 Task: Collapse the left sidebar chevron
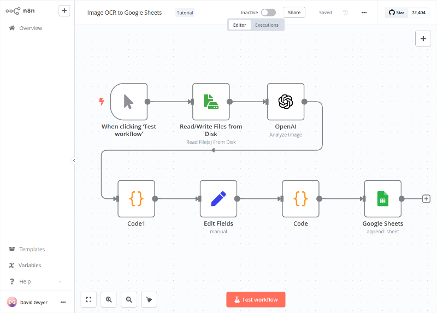click(x=74, y=160)
